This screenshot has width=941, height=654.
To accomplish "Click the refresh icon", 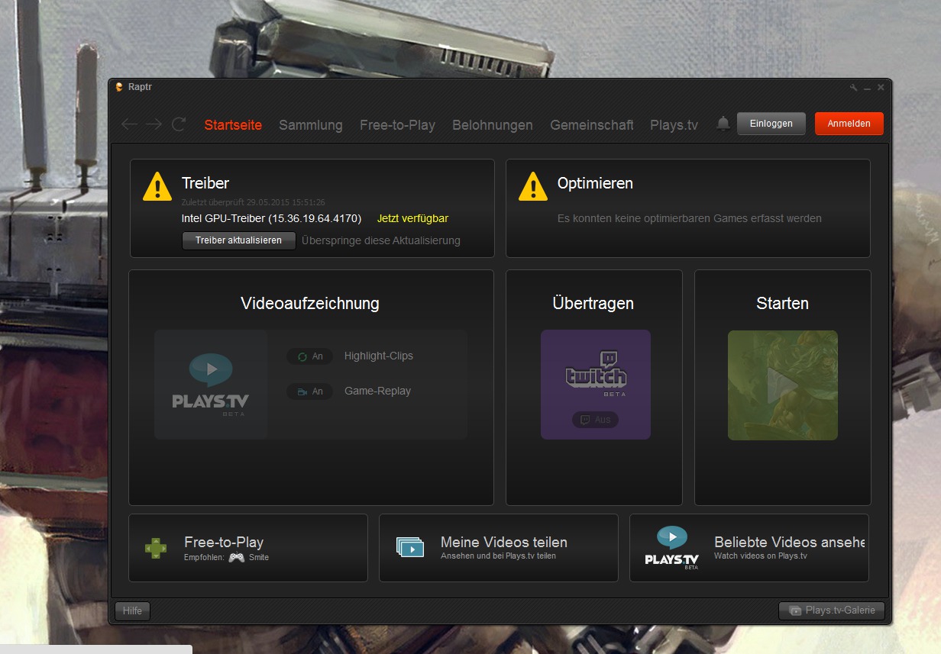I will coord(179,124).
